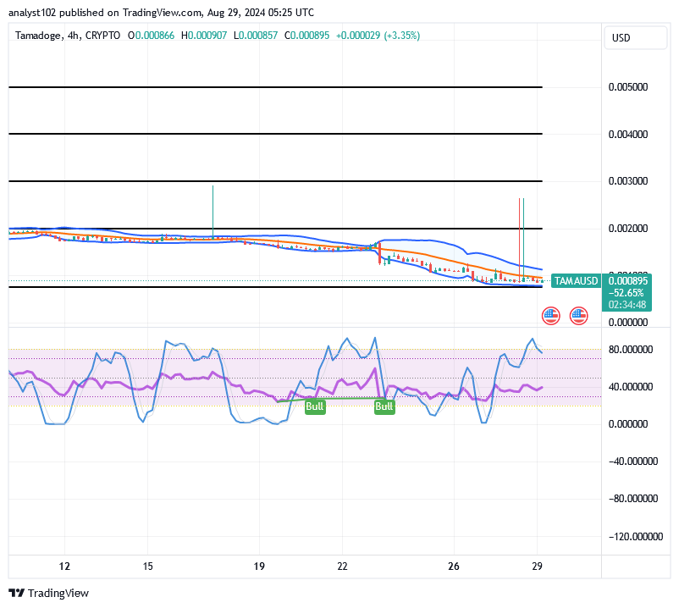Click the analyst102 published on TradingView.com caption
The width and height of the screenshot is (679, 608).
(161, 13)
